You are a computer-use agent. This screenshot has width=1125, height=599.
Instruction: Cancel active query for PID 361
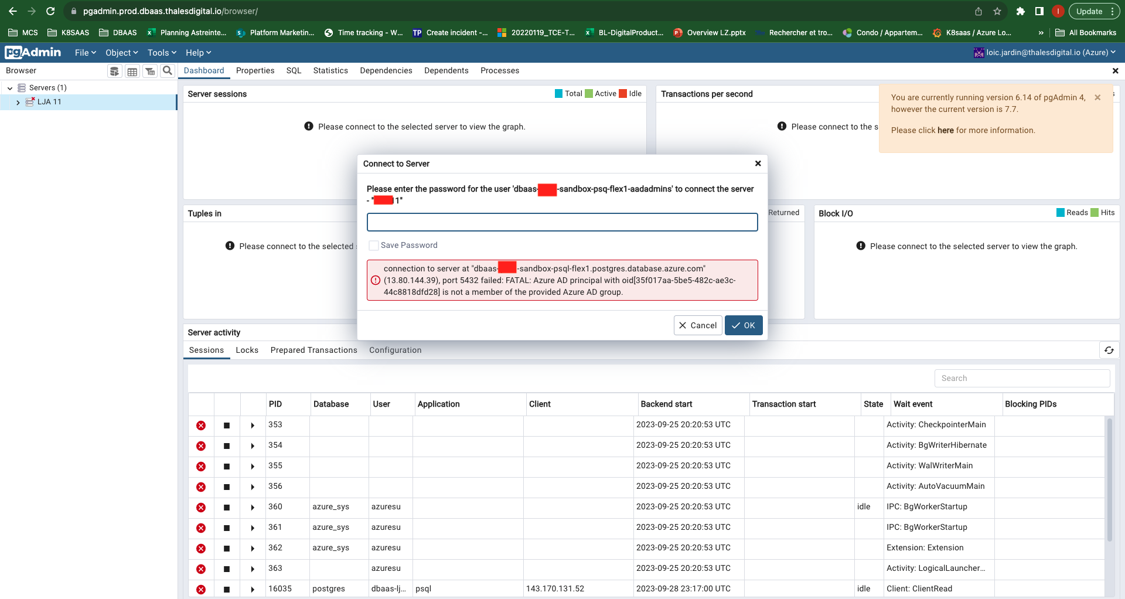pos(227,528)
